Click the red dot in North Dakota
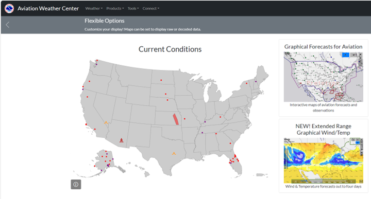The height and width of the screenshot is (199, 371). (161, 80)
